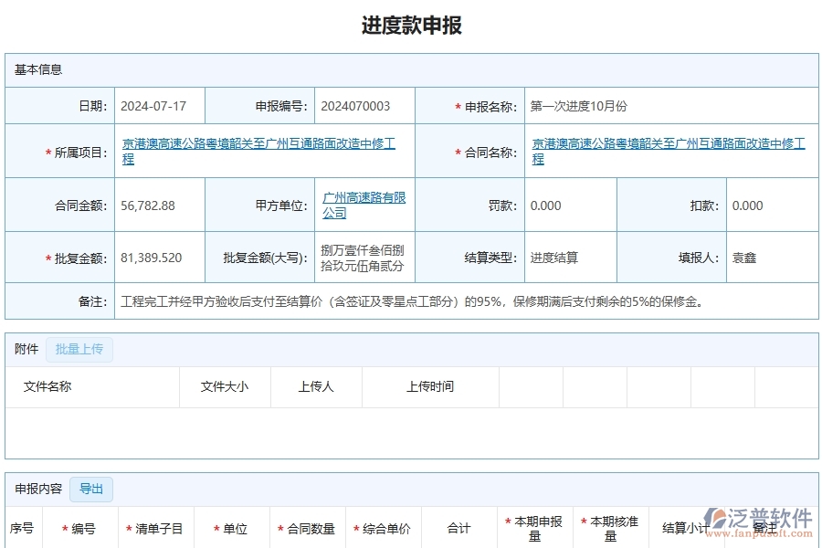Click the 导出 export button

(x=91, y=489)
